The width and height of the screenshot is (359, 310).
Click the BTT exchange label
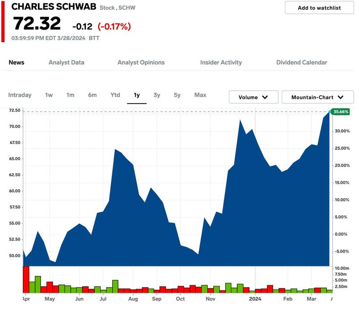click(94, 38)
